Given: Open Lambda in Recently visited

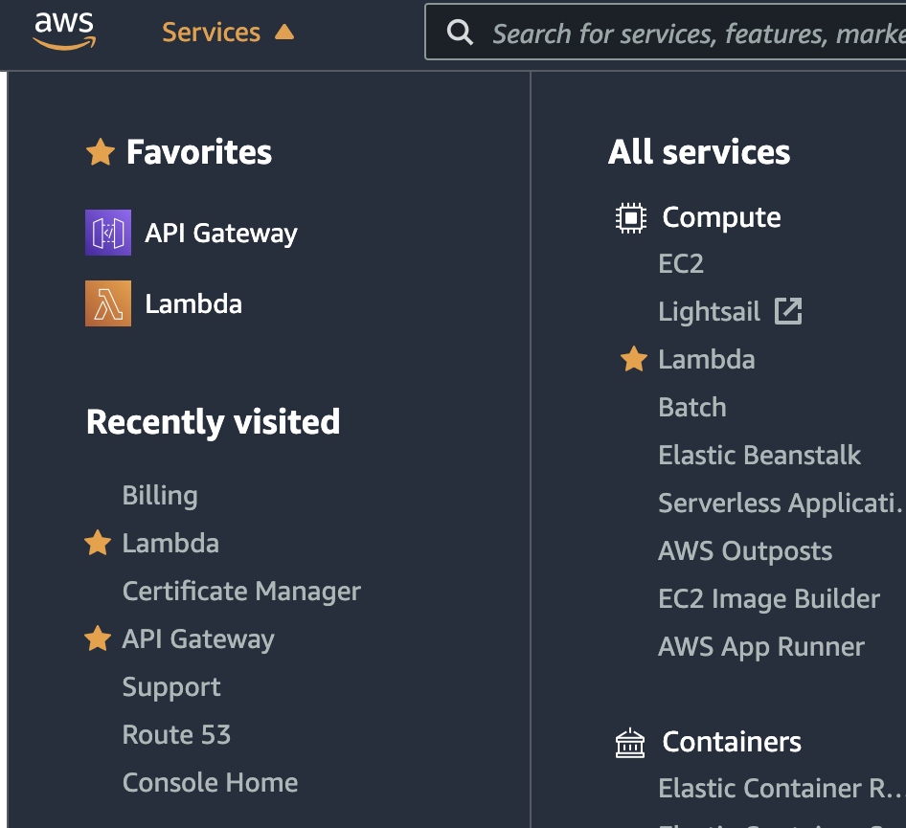Looking at the screenshot, I should 170,544.
